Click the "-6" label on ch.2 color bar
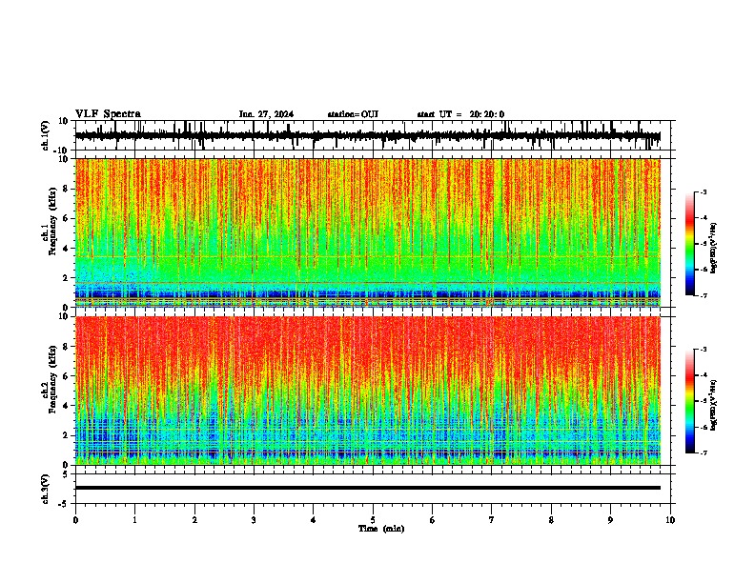Image resolution: width=755 pixels, height=583 pixels. (703, 427)
